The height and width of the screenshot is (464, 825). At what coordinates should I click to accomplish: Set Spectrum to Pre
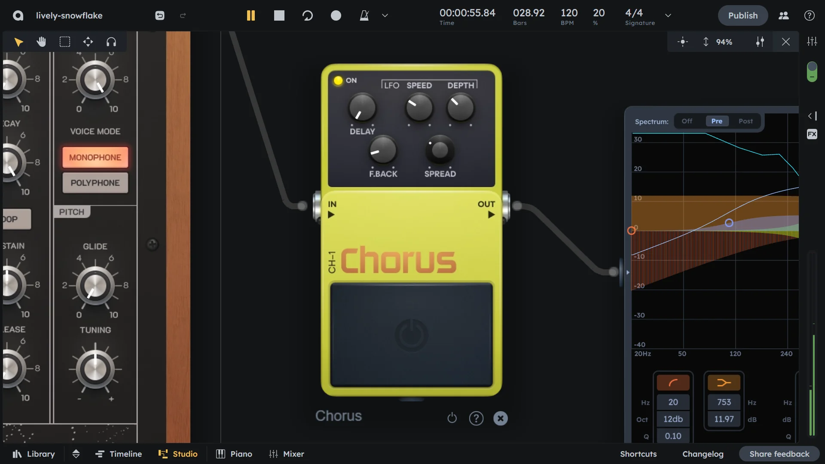tap(717, 121)
